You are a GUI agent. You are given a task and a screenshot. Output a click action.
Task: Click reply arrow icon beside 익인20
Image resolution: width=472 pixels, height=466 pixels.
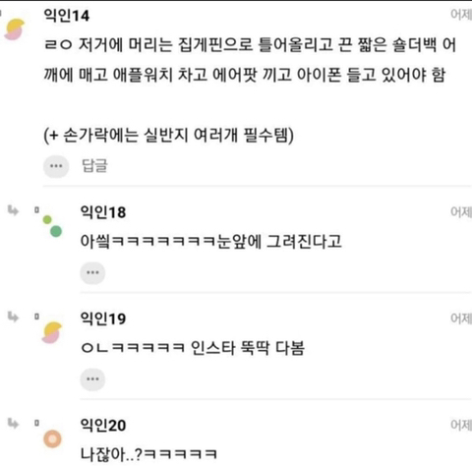(13, 423)
